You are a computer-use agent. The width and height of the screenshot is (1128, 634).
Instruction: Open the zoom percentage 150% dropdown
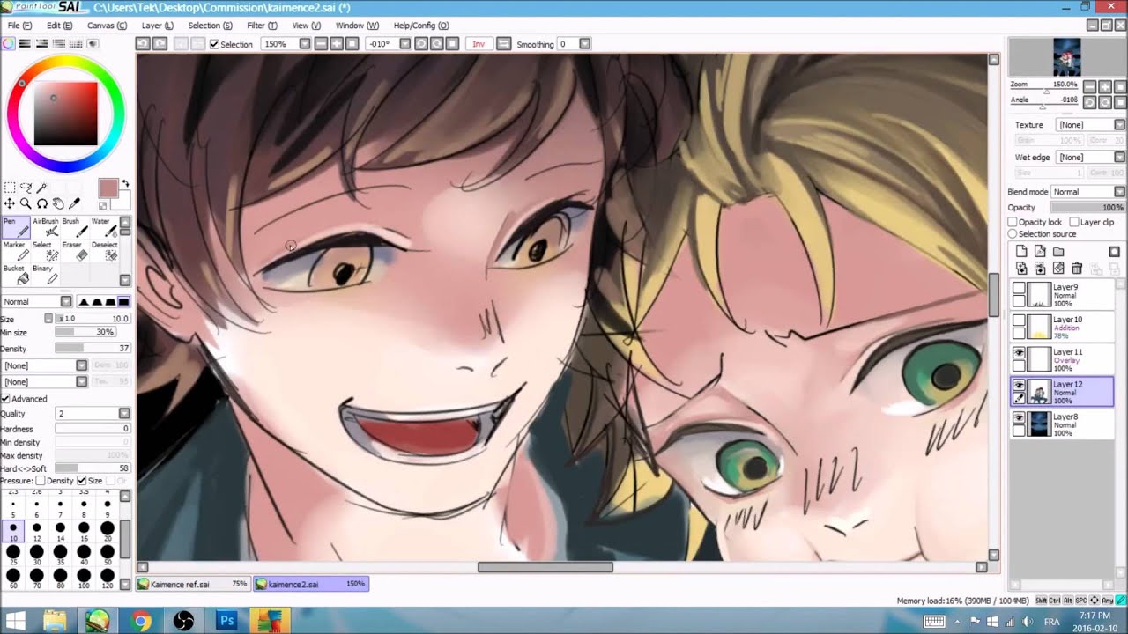(305, 43)
